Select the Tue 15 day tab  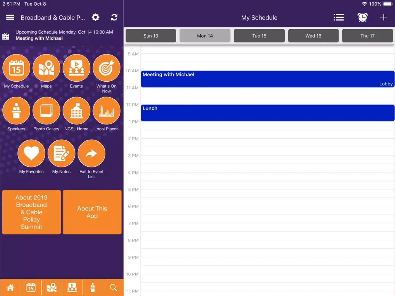tap(259, 36)
